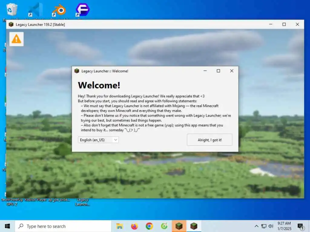The image size is (310, 232).
Task: Switch to the highlighted Legacy Launcher taskbar button
Action: (x=179, y=226)
